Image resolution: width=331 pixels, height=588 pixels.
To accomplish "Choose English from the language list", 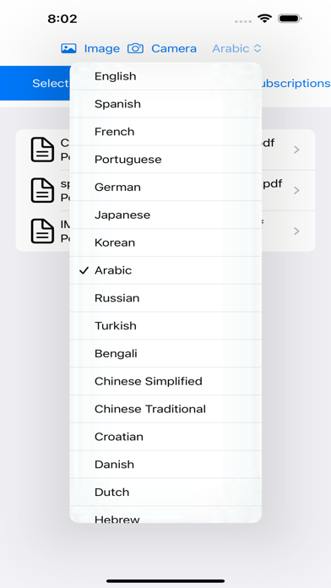I will coord(165,76).
